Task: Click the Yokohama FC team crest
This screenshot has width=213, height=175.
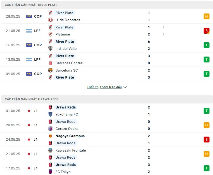Action: pos(50,114)
